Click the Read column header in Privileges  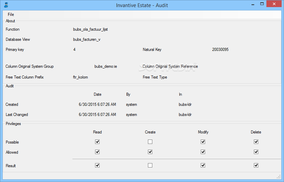click(x=97, y=132)
